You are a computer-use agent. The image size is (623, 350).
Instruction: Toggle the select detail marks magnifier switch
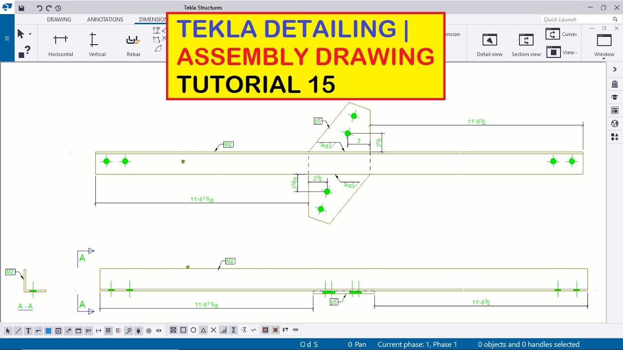coord(128,331)
